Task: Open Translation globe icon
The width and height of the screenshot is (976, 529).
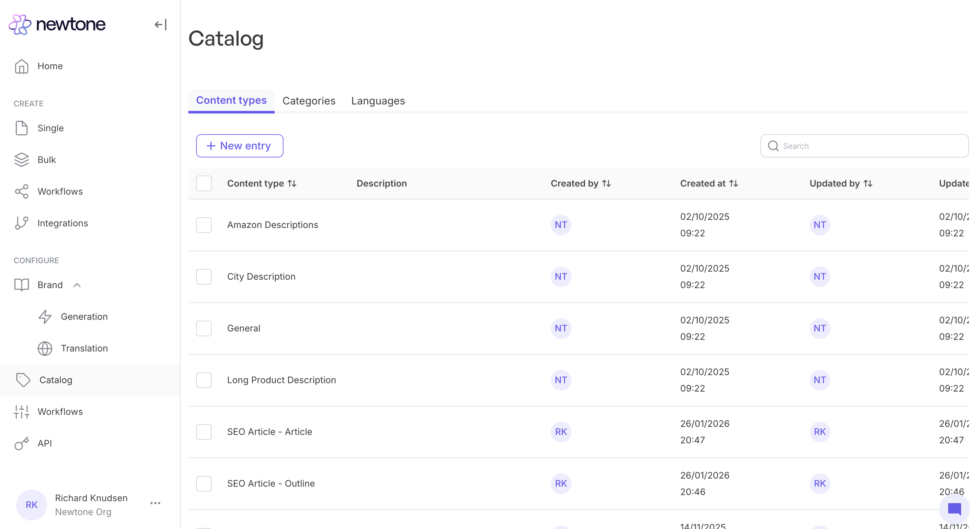Action: click(x=45, y=348)
